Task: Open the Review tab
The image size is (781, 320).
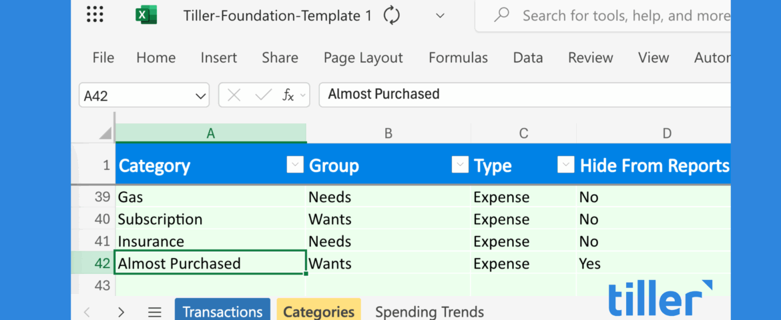Action: tap(591, 58)
